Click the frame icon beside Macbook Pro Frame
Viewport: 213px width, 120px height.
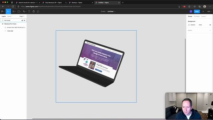(3, 24)
